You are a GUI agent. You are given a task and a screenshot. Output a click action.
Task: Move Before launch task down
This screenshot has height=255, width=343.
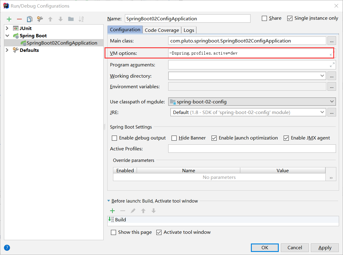154,211
